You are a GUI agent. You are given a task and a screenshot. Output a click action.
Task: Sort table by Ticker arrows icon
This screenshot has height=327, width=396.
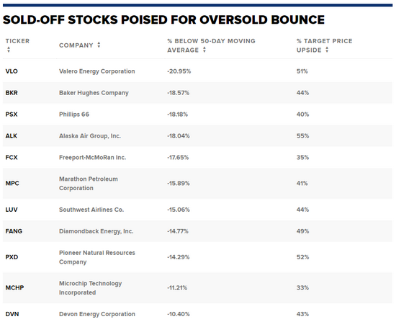pyautogui.click(x=9, y=50)
